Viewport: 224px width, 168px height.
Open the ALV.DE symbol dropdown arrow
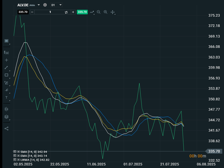[38, 5]
